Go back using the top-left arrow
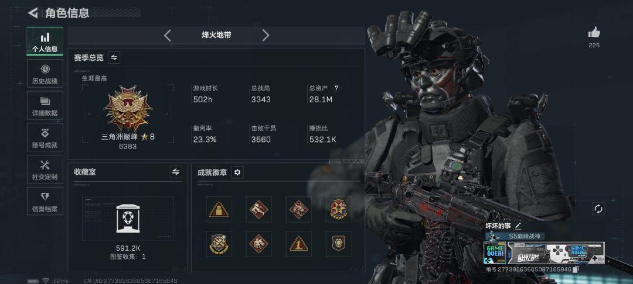 [x=33, y=13]
